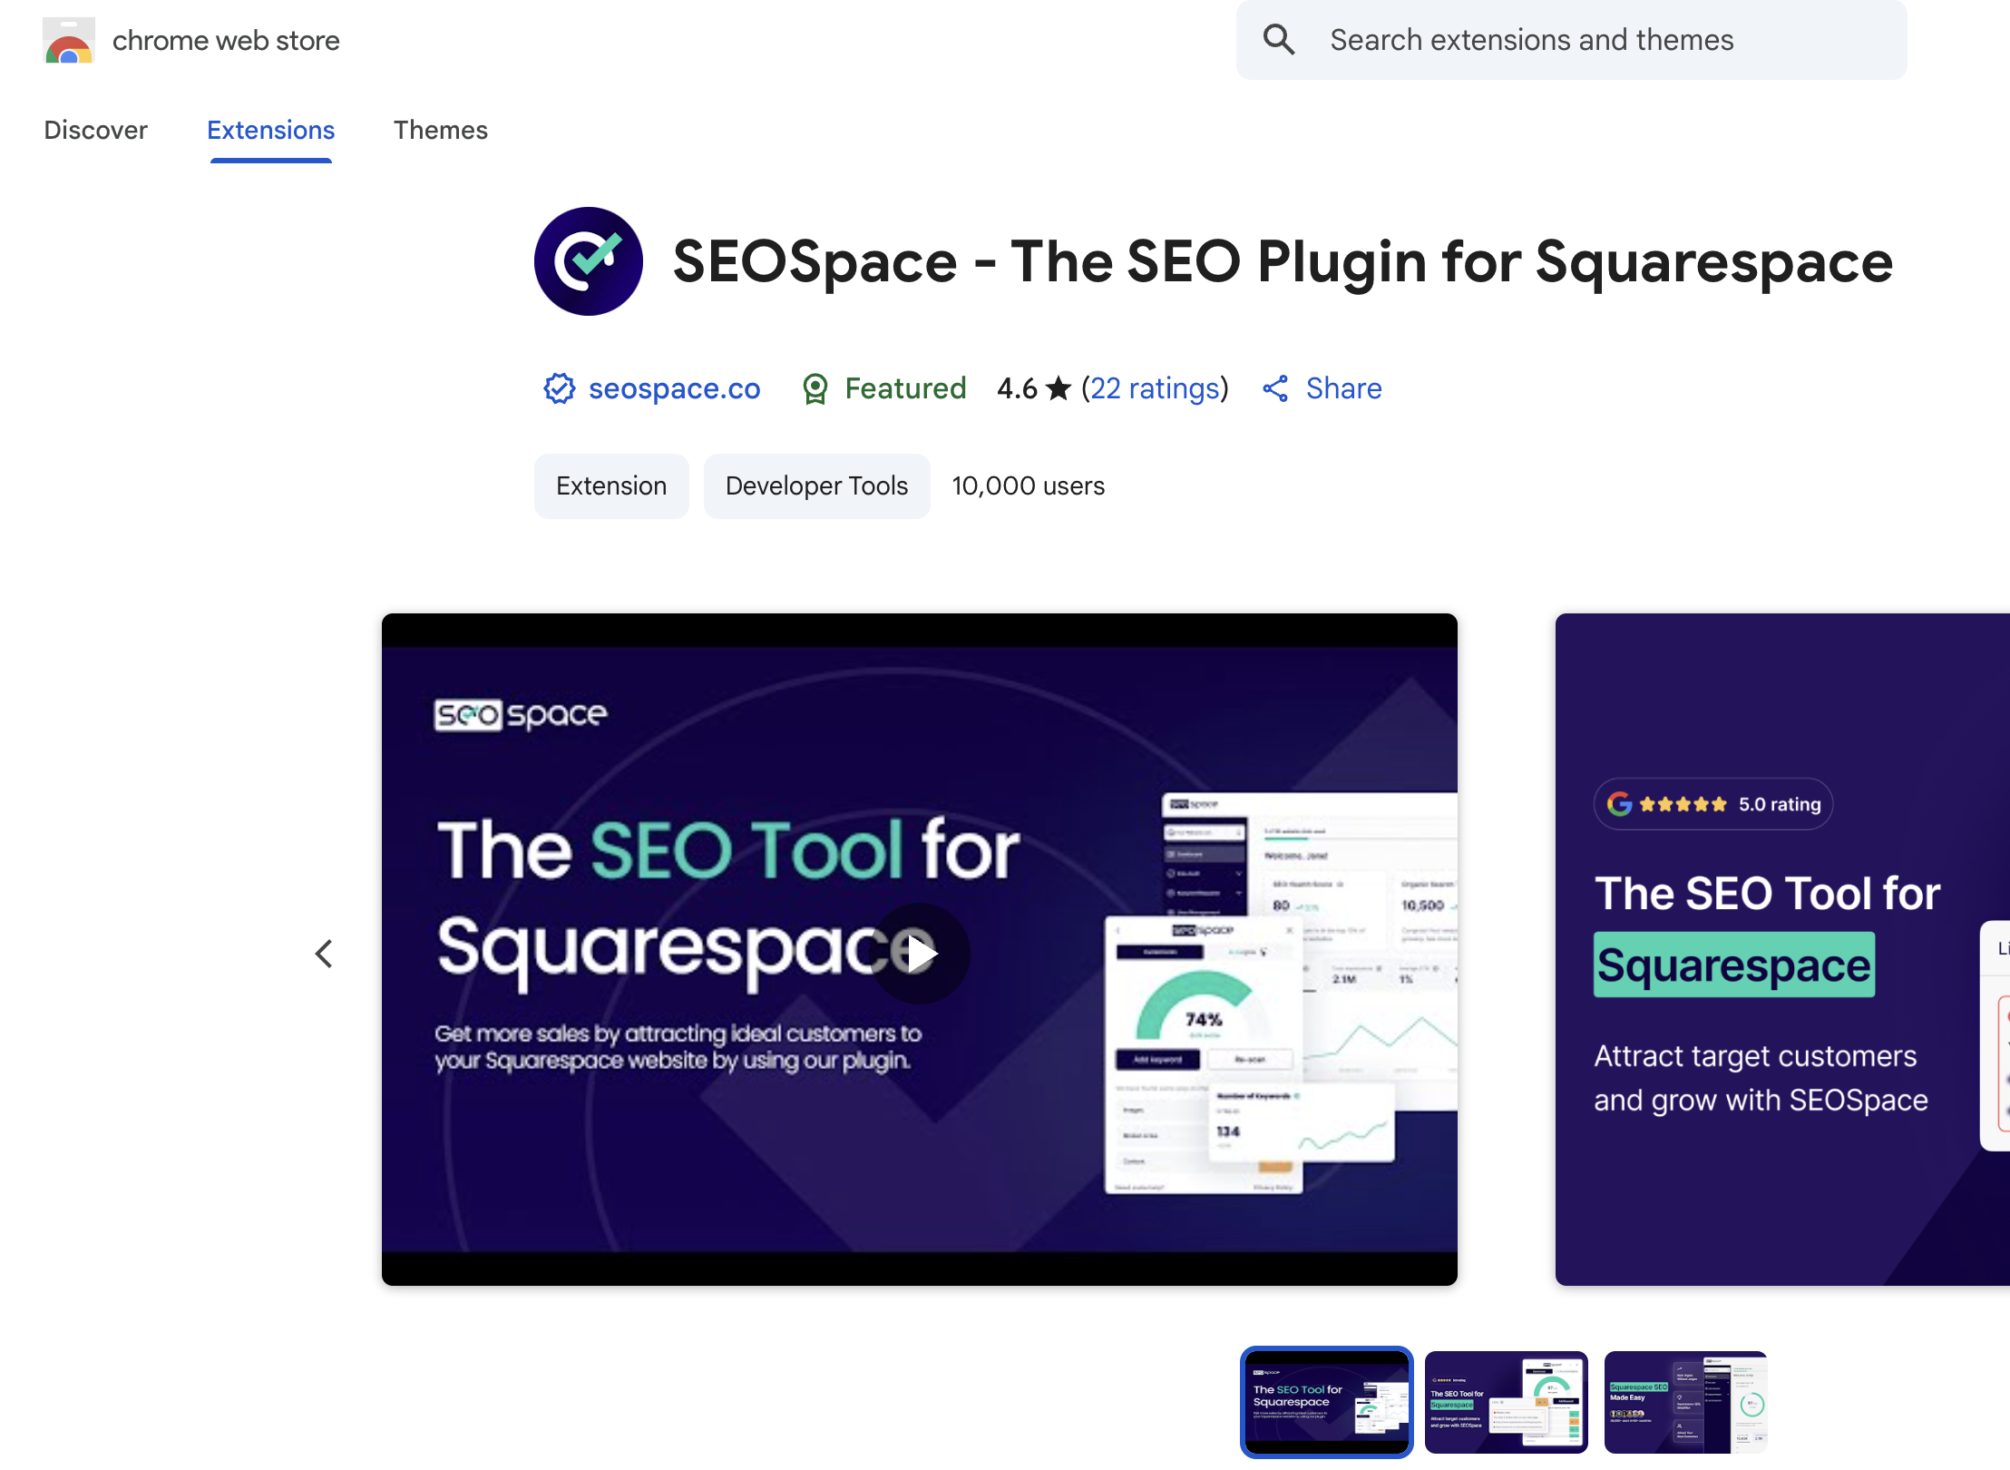The height and width of the screenshot is (1470, 2010).
Task: Select the Extensions tab
Action: [x=270, y=130]
